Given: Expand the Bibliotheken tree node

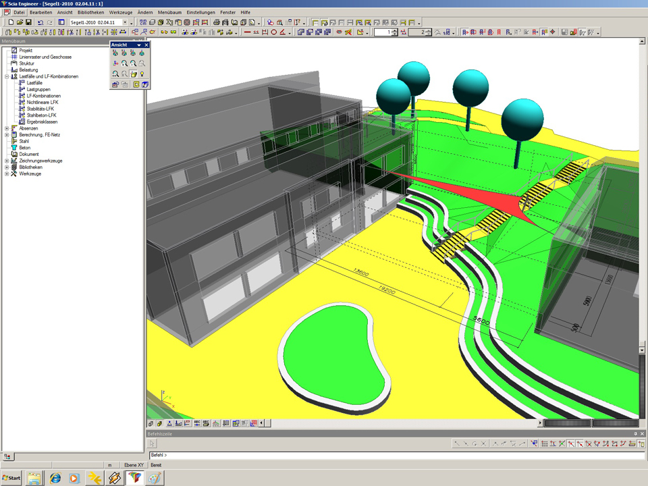Looking at the screenshot, I should click(x=7, y=167).
